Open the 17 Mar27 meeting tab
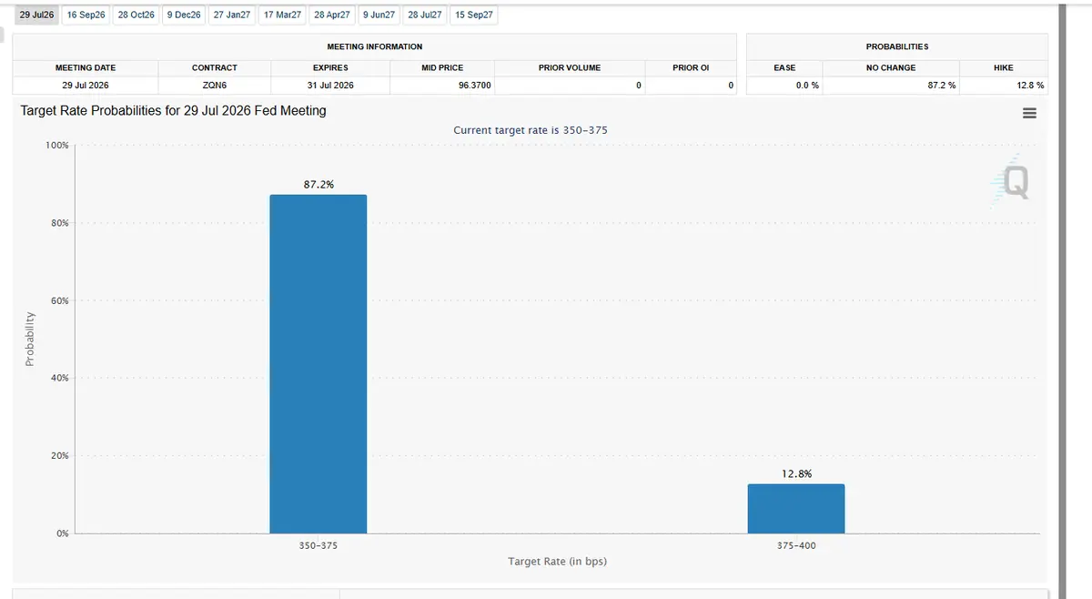This screenshot has height=599, width=1092. point(282,15)
